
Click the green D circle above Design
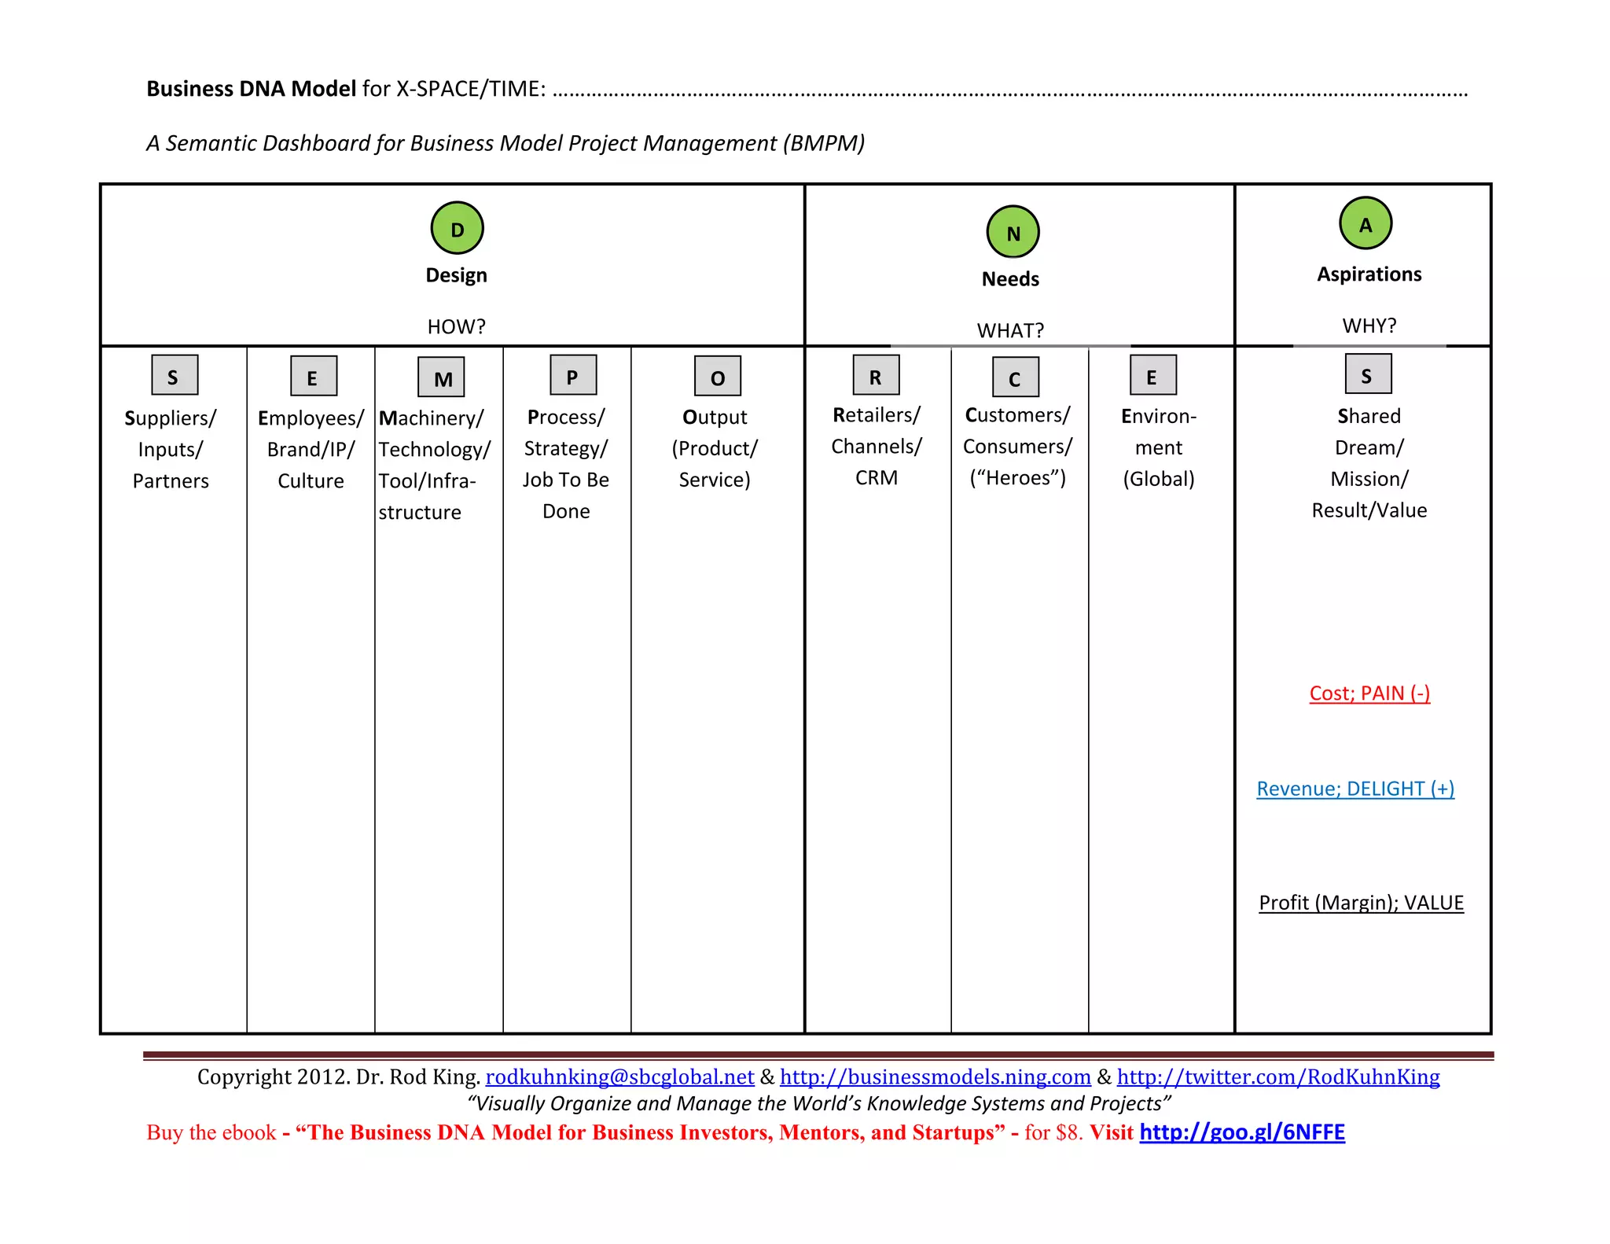pos(457,228)
